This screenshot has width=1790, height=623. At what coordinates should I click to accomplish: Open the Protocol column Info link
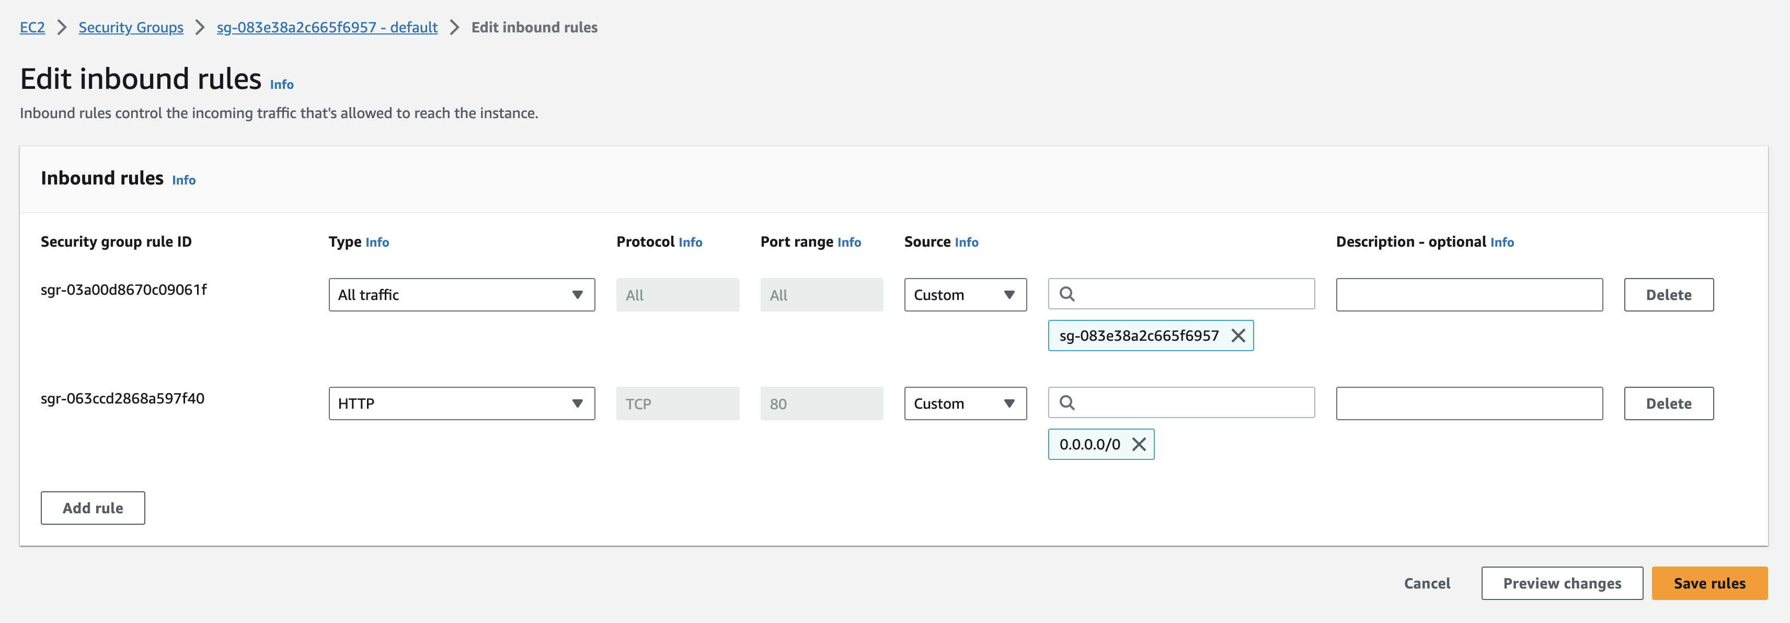tap(690, 243)
